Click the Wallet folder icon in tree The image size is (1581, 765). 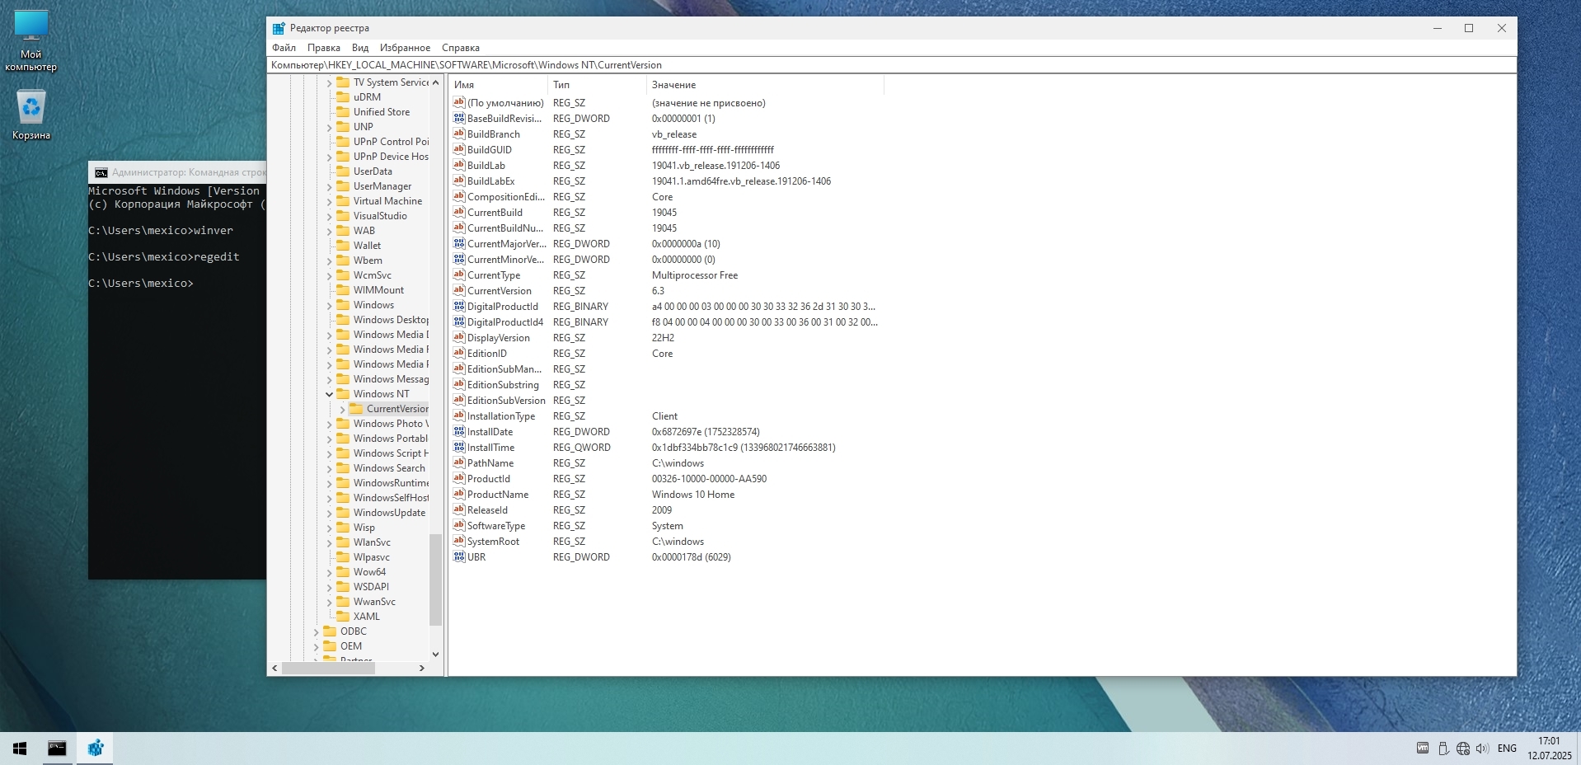coord(343,245)
